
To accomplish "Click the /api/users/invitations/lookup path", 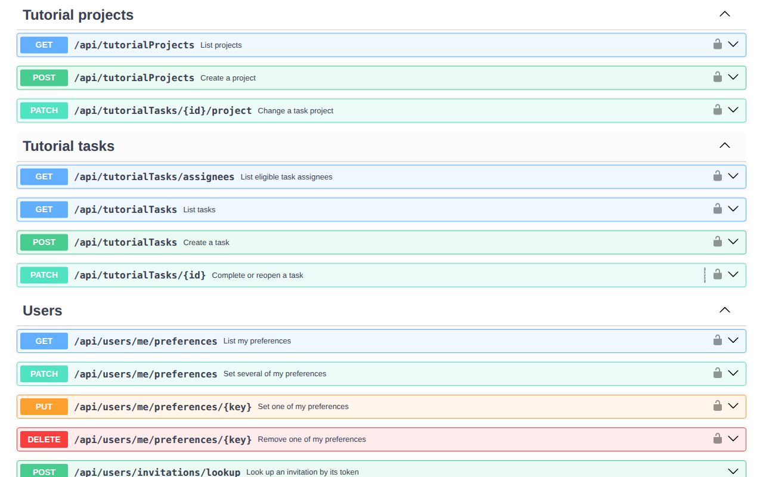I will coord(157,472).
